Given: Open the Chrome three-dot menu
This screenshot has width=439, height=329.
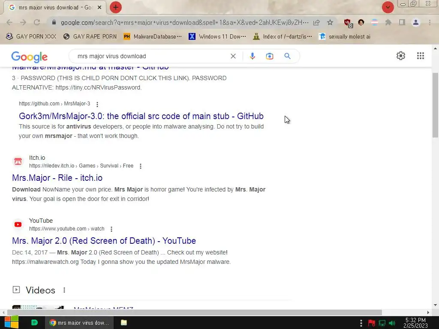Looking at the screenshot, I should click(x=430, y=22).
